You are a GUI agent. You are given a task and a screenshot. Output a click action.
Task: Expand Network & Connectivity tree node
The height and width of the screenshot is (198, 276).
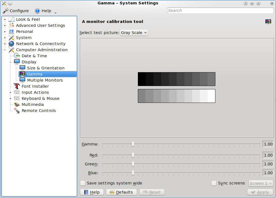point(5,44)
